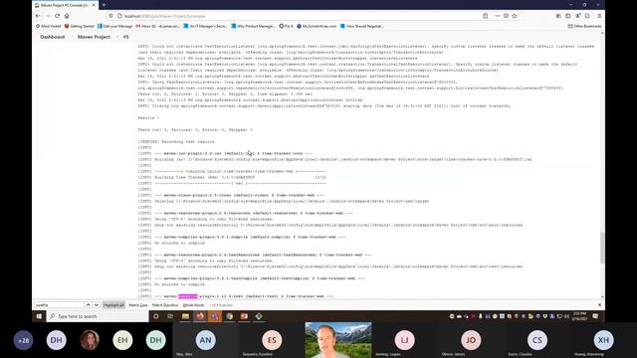Jump to previous find match arrow
This screenshot has width=637, height=358.
88,305
